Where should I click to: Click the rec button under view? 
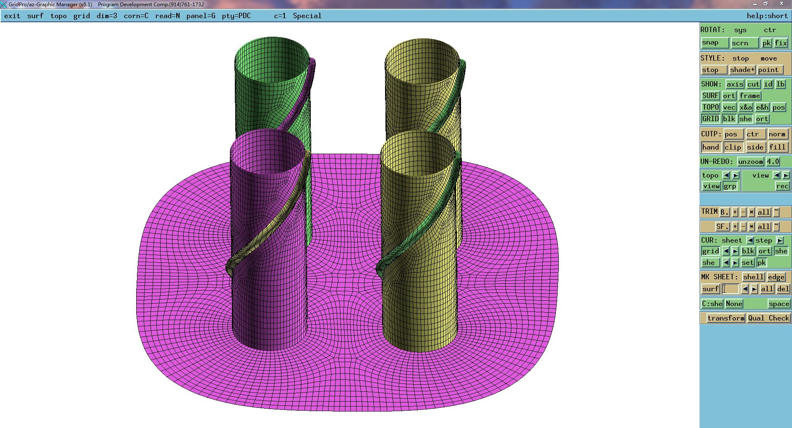pyautogui.click(x=782, y=186)
